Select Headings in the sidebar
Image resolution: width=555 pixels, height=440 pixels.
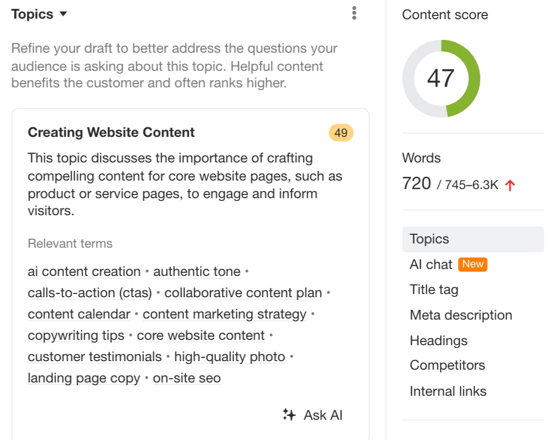(438, 340)
